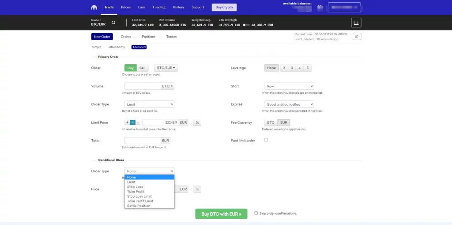
Task: Open the BTC/EUR pair dropdown
Action: 166,68
